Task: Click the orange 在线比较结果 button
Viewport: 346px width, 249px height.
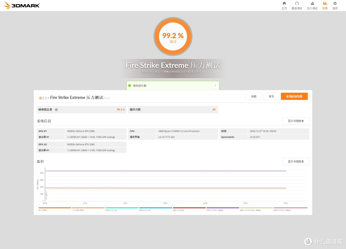Action: [x=294, y=96]
